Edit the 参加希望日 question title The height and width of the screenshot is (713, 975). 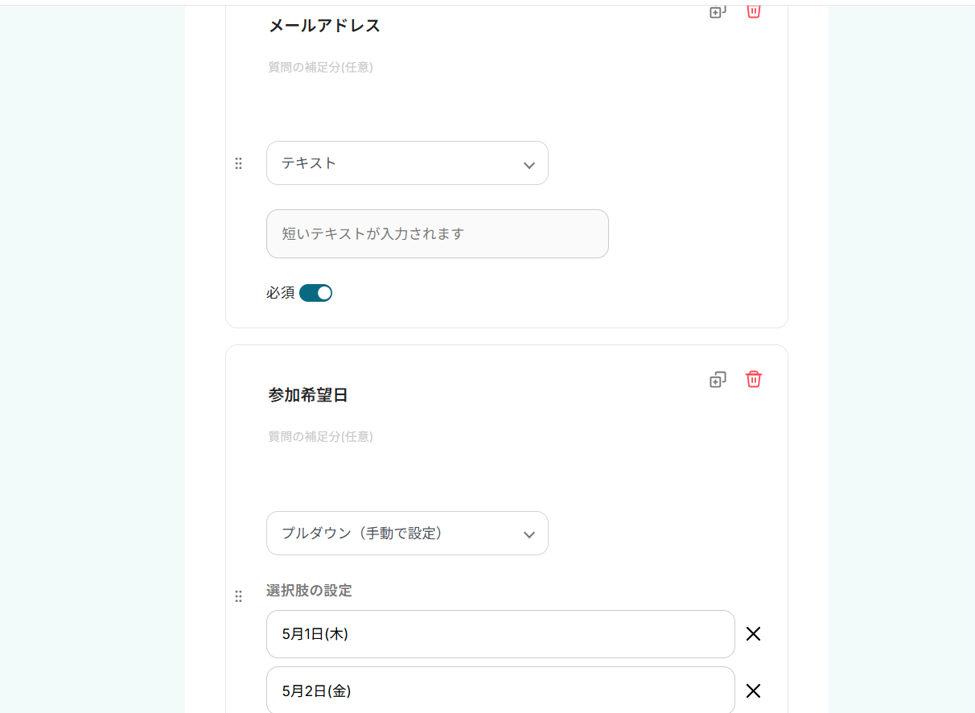[309, 395]
